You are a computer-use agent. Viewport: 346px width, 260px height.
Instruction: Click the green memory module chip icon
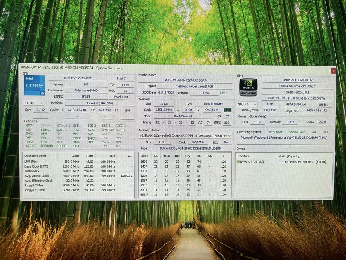[227, 110]
